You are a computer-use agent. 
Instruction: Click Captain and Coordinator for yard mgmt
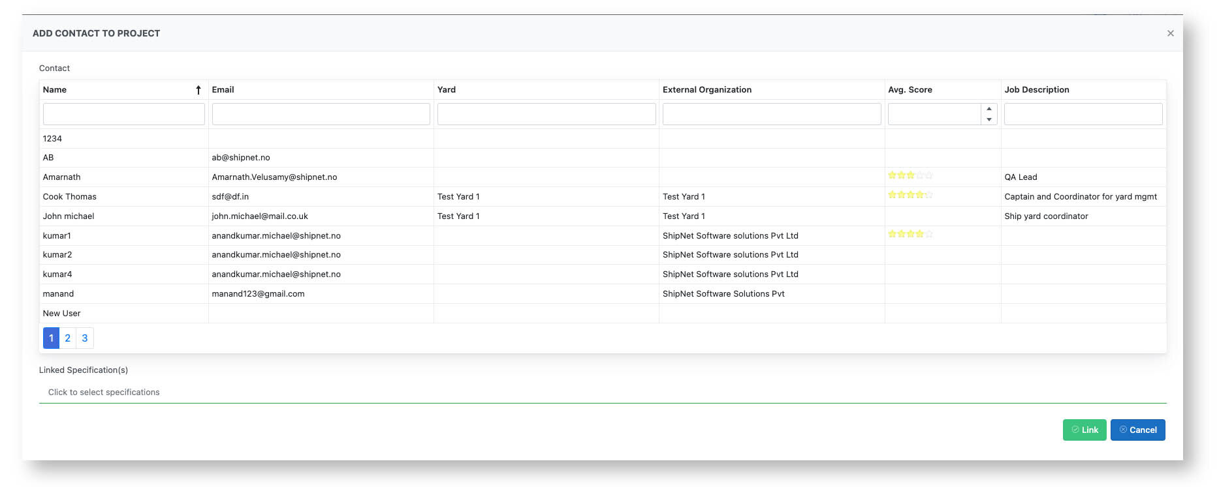pos(1081,197)
